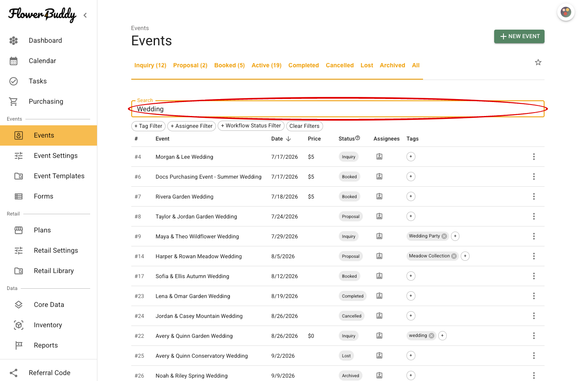The height and width of the screenshot is (381, 578).
Task: View the Archived events tab
Action: pos(393,65)
